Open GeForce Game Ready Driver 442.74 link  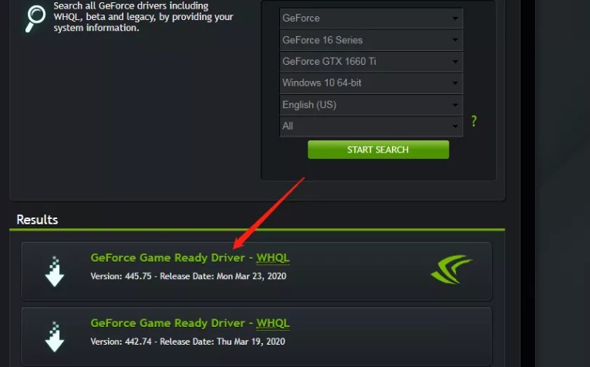point(168,323)
